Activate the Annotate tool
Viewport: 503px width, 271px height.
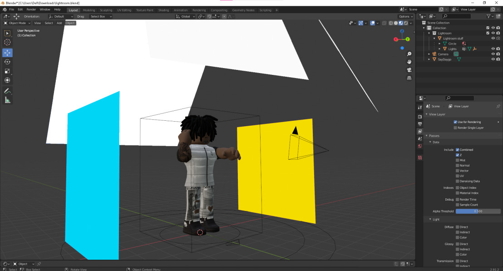(x=7, y=90)
